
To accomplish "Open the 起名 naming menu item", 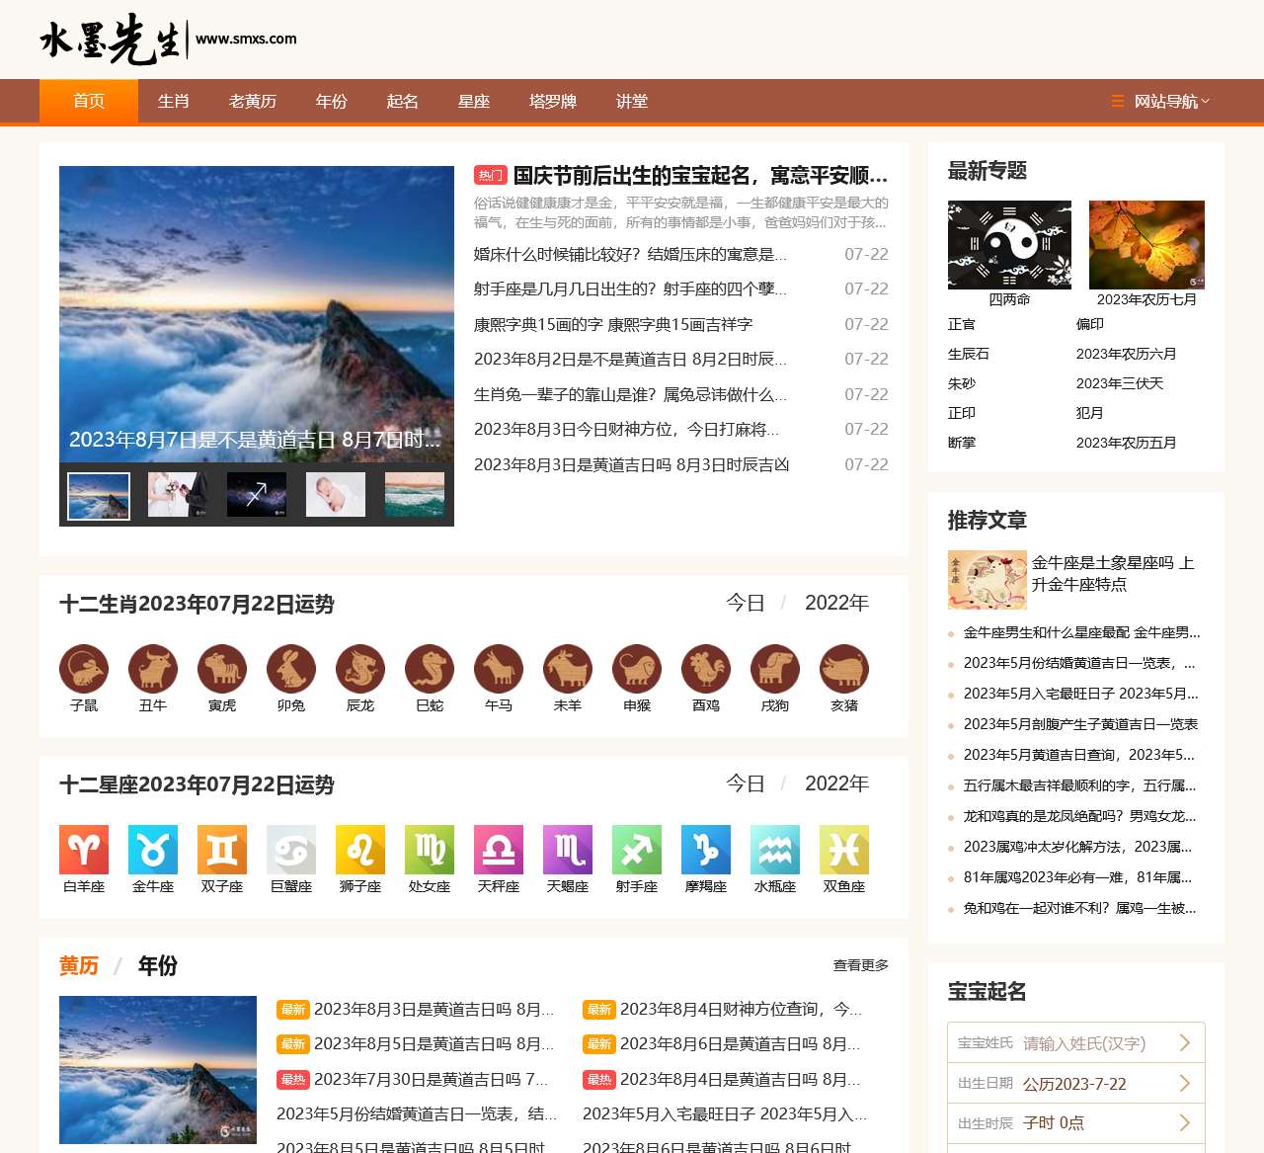I will 403,101.
